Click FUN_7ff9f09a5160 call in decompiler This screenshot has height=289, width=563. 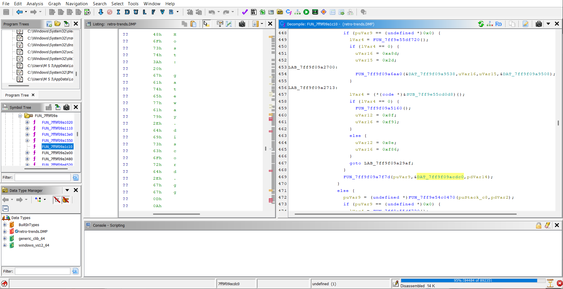(379, 108)
